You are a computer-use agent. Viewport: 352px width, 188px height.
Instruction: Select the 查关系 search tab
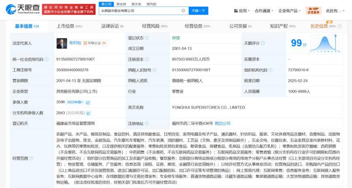point(136,4)
